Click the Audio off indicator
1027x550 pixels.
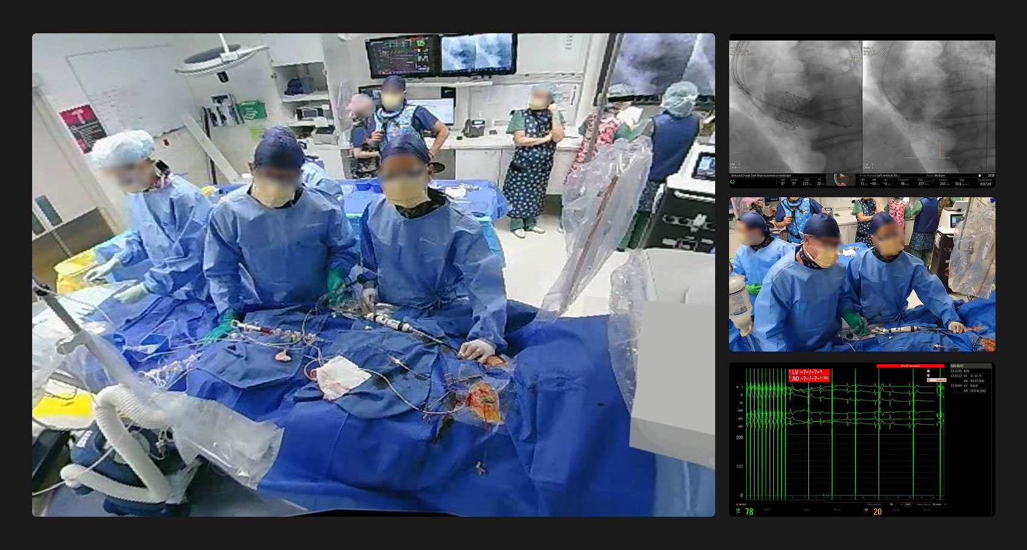click(936, 380)
